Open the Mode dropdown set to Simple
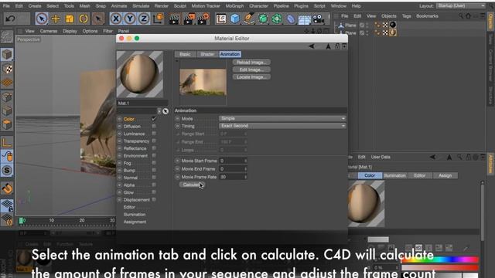Viewport: 495px width, 278px height. click(x=282, y=118)
